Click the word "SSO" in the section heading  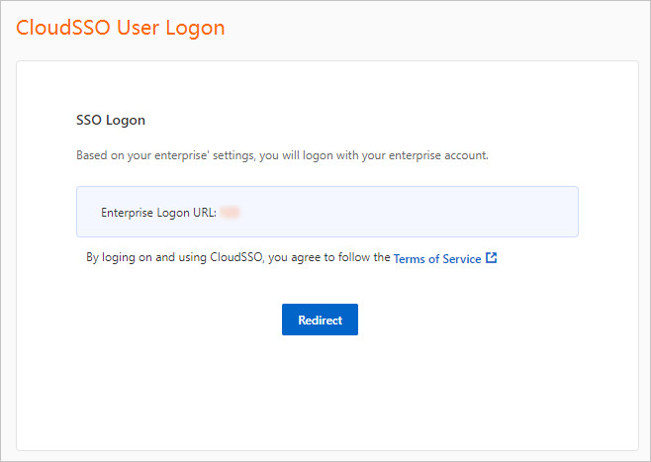(x=89, y=121)
